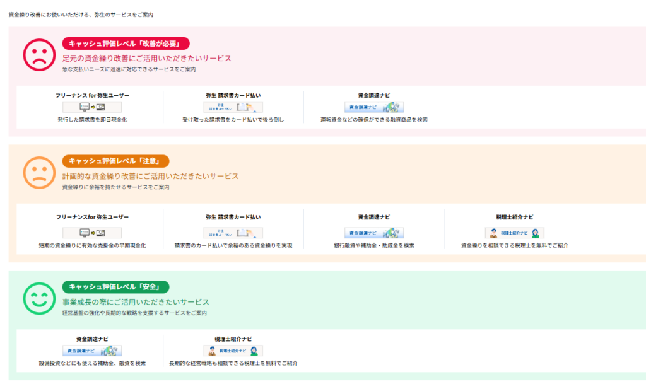Select the red キャッシュ評価レベル「改善が必要」 badge

pyautogui.click(x=126, y=44)
